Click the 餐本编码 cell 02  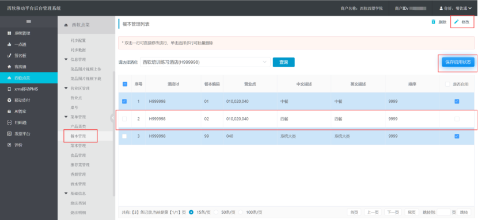(212, 119)
